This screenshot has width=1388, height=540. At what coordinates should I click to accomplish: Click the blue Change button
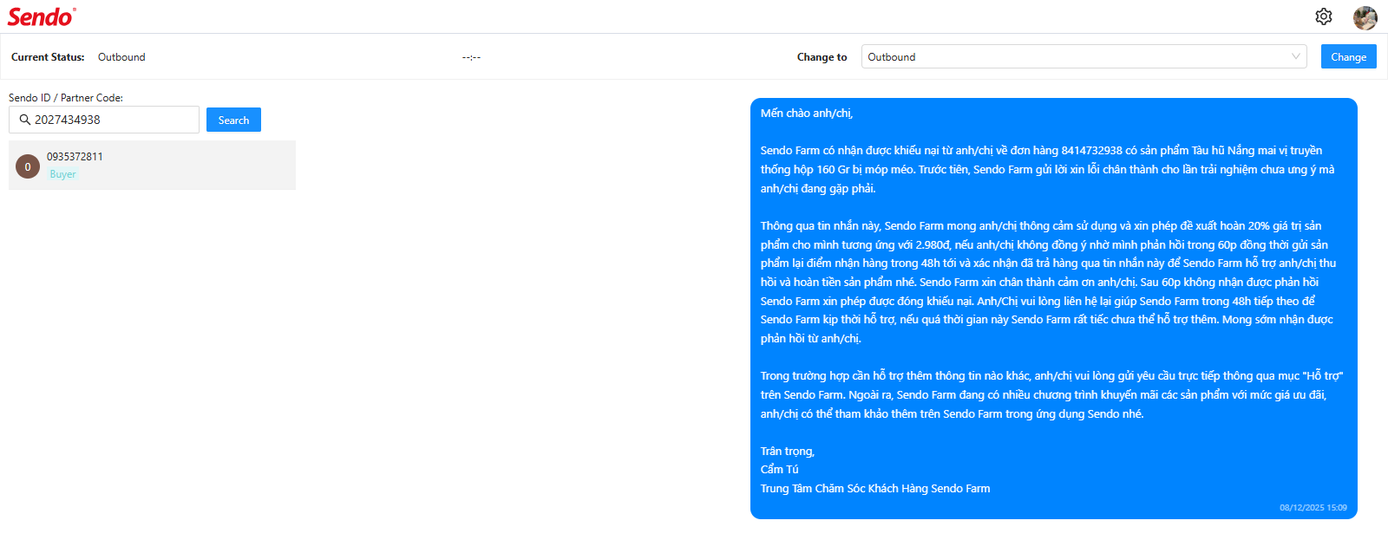pos(1348,56)
